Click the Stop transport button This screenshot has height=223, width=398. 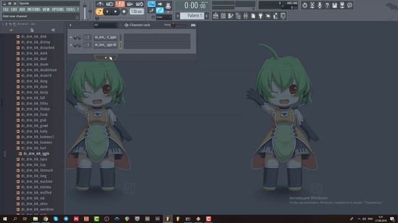(116, 12)
